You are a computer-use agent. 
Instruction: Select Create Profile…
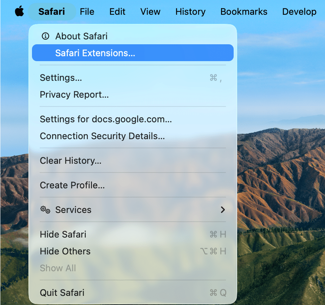[x=133, y=185]
